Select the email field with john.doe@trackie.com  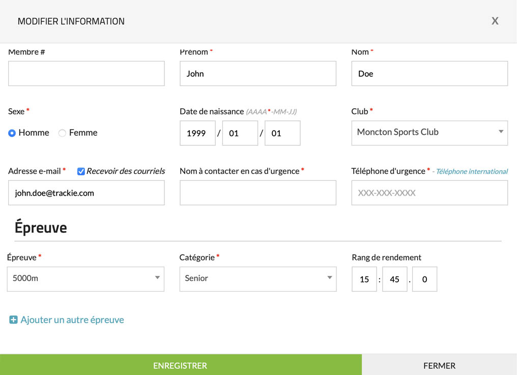(86, 193)
